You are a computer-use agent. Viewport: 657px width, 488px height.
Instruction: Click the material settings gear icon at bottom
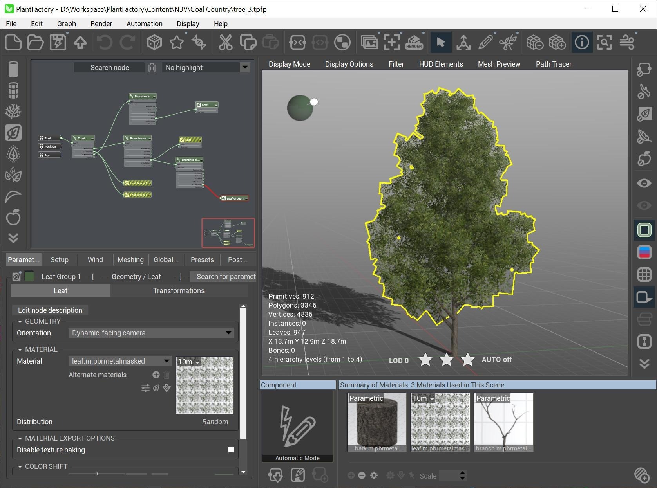(374, 475)
